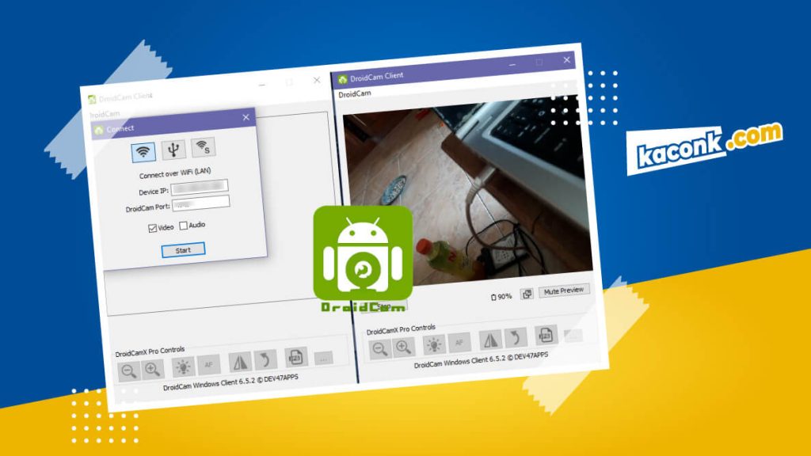Enable the Audio checkbox
The image size is (811, 456).
pyautogui.click(x=183, y=226)
